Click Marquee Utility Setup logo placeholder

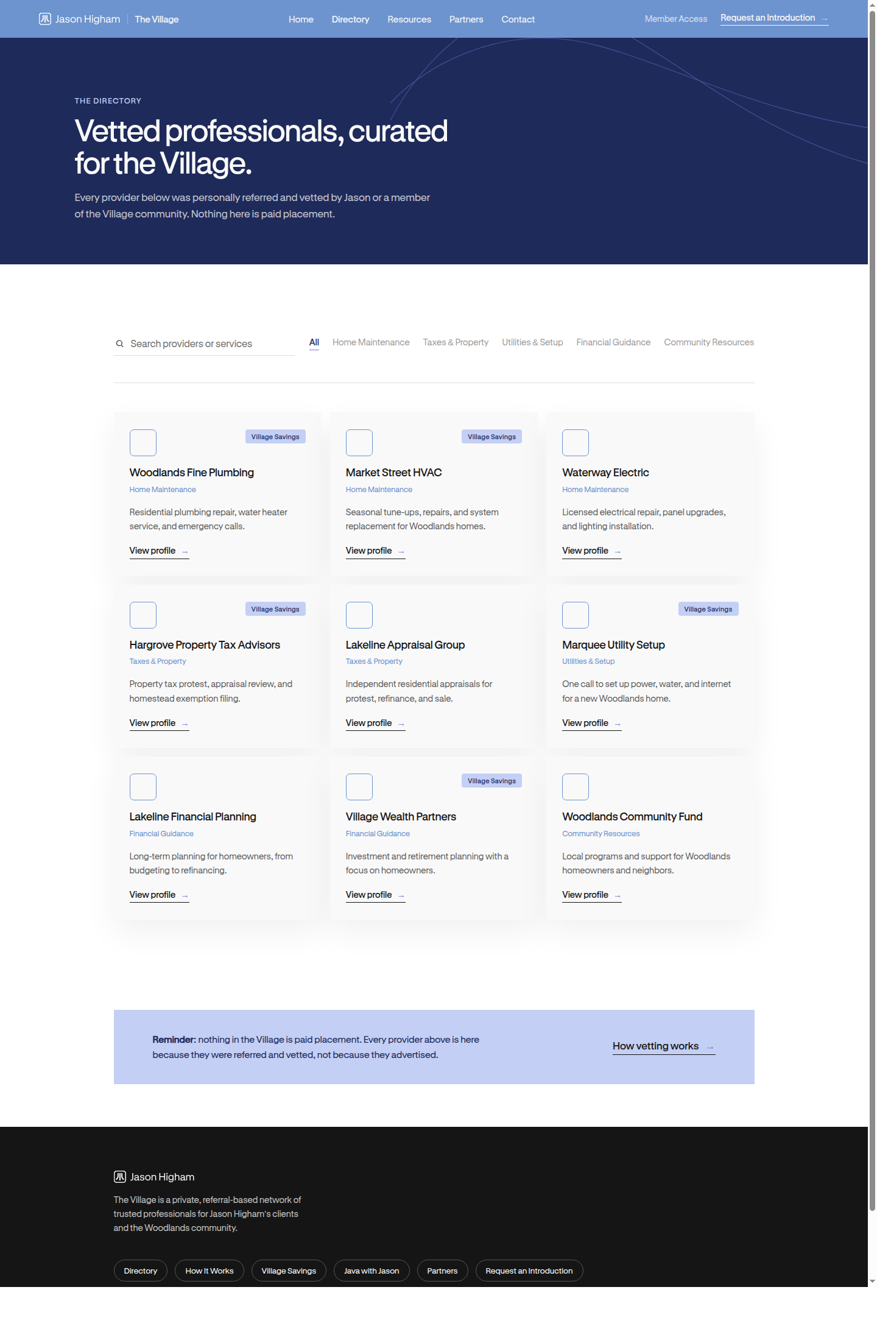(x=576, y=615)
